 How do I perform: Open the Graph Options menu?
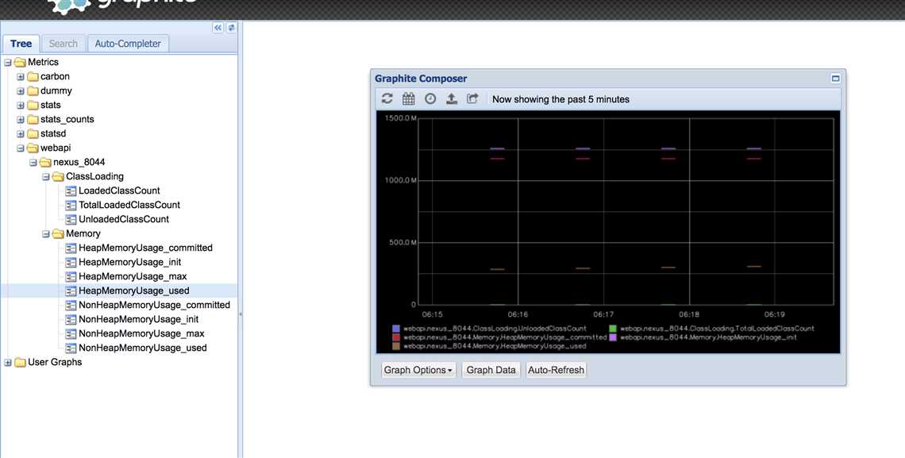[418, 370]
